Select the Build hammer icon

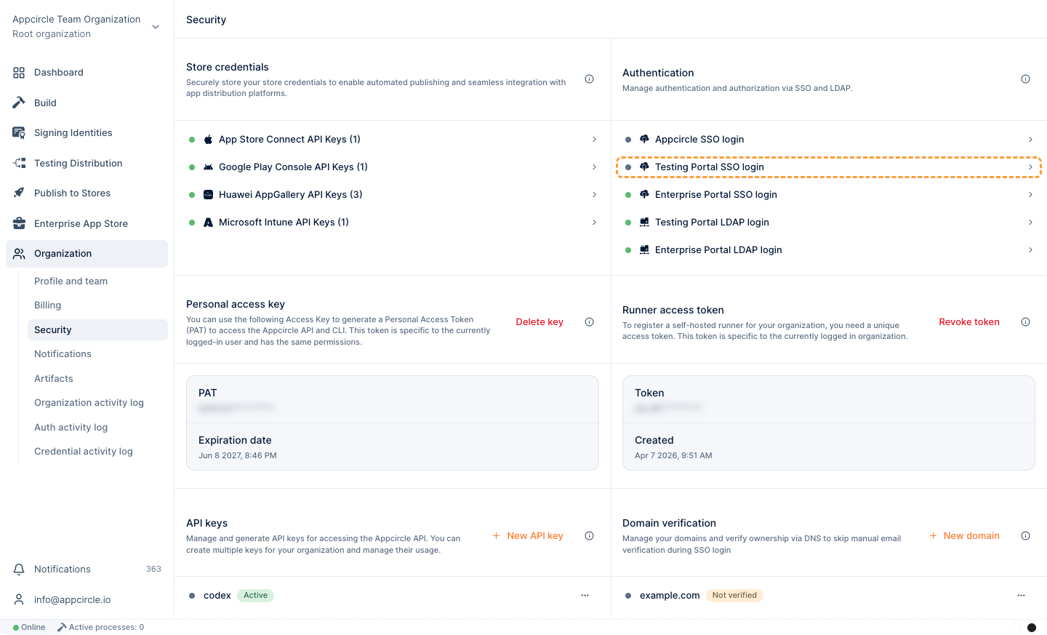19,103
